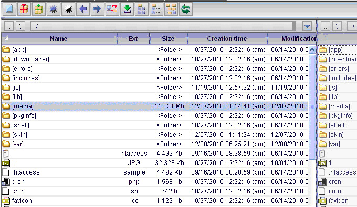The width and height of the screenshot is (357, 207).
Task: Switch to detailed list view icon
Action: [156, 9]
